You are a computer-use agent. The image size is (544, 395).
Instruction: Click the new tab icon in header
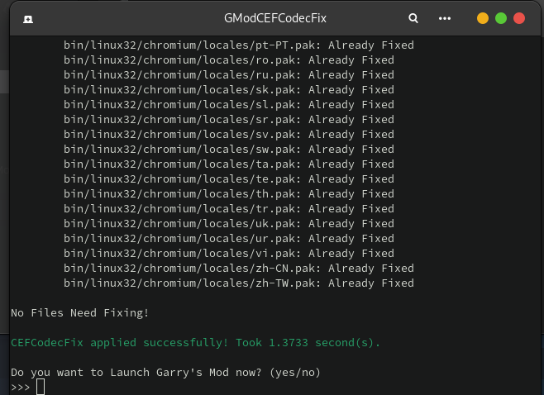27,18
